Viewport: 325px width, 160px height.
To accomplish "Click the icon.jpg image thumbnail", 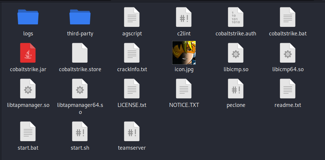I will (184, 53).
